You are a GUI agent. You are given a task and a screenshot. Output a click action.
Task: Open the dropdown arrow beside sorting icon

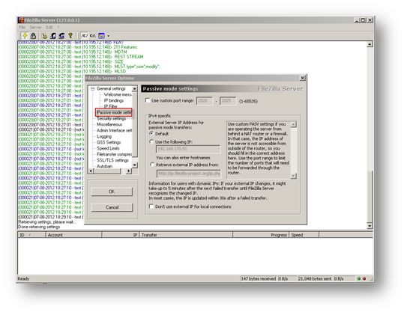(108, 36)
